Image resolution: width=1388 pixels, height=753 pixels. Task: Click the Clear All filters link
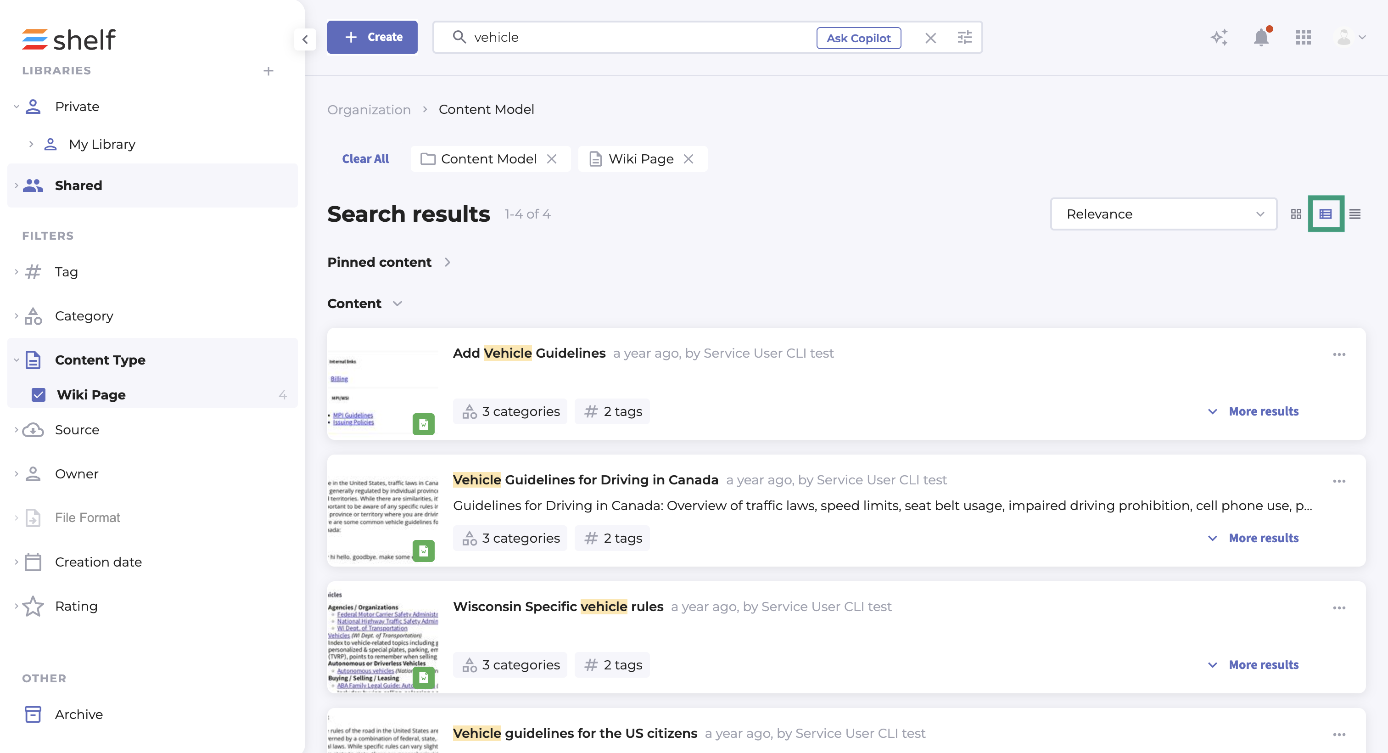[365, 159]
